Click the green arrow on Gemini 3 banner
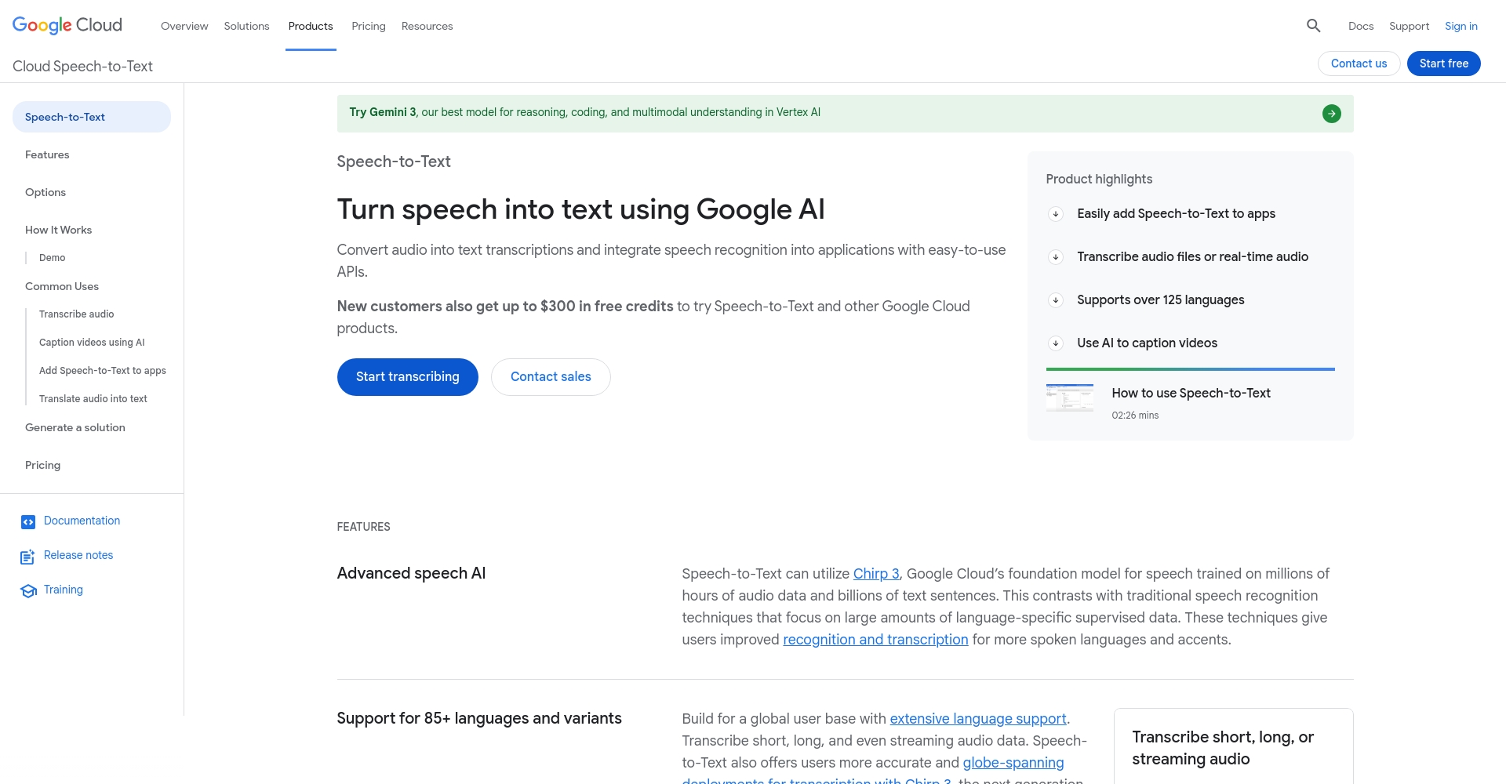1506x784 pixels. point(1331,113)
